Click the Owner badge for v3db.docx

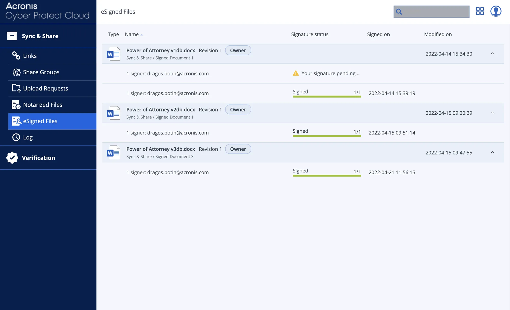[x=238, y=149]
